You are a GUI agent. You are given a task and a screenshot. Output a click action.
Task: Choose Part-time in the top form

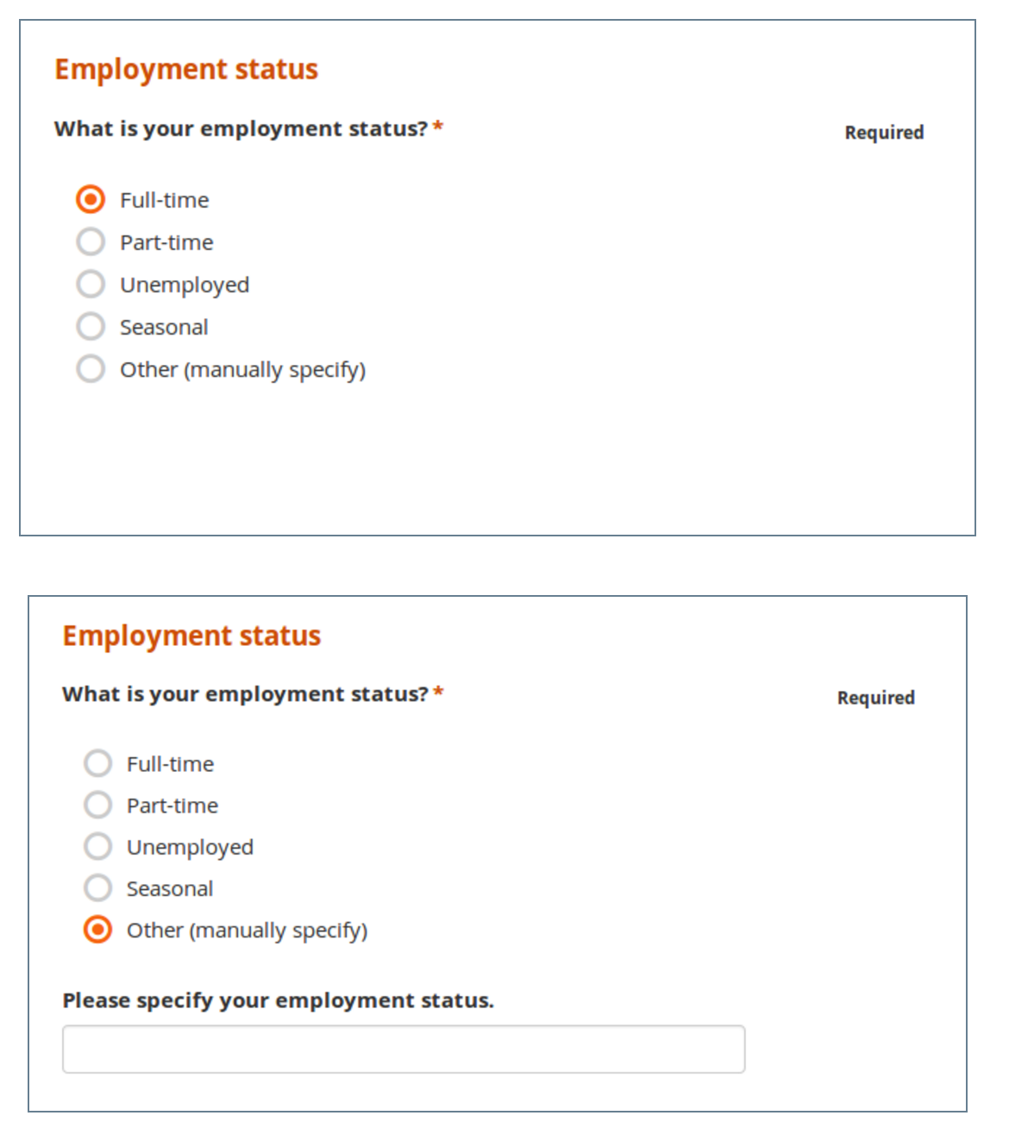pyautogui.click(x=91, y=241)
